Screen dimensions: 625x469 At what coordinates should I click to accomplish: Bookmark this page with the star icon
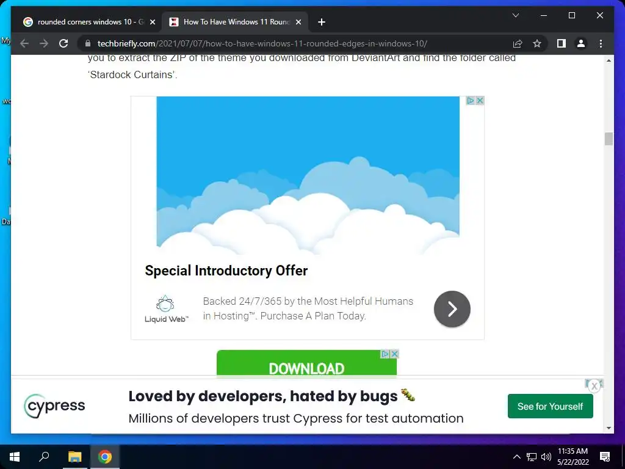537,43
